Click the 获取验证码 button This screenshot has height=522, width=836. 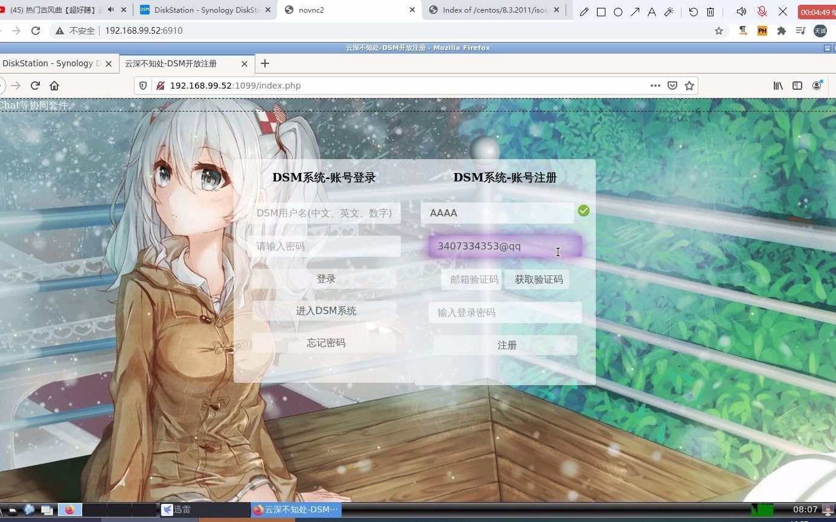[537, 279]
